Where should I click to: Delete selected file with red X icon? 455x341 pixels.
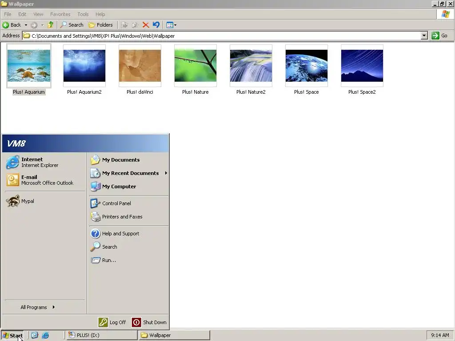(x=146, y=25)
